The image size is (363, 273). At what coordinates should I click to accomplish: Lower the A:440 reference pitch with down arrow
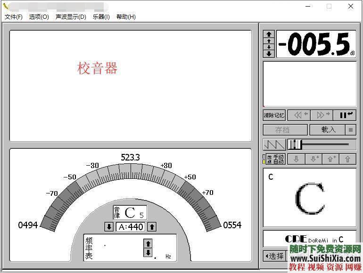coord(109,227)
